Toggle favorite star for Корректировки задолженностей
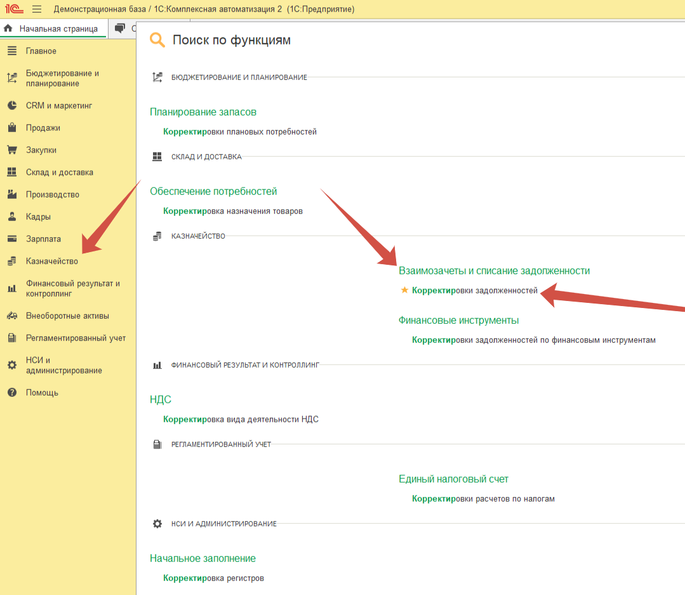The image size is (685, 595). click(x=404, y=290)
